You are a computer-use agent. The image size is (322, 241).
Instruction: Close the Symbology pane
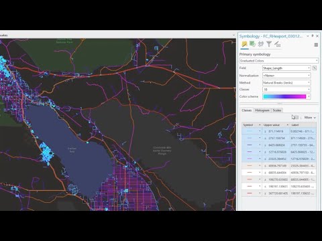pyautogui.click(x=317, y=36)
